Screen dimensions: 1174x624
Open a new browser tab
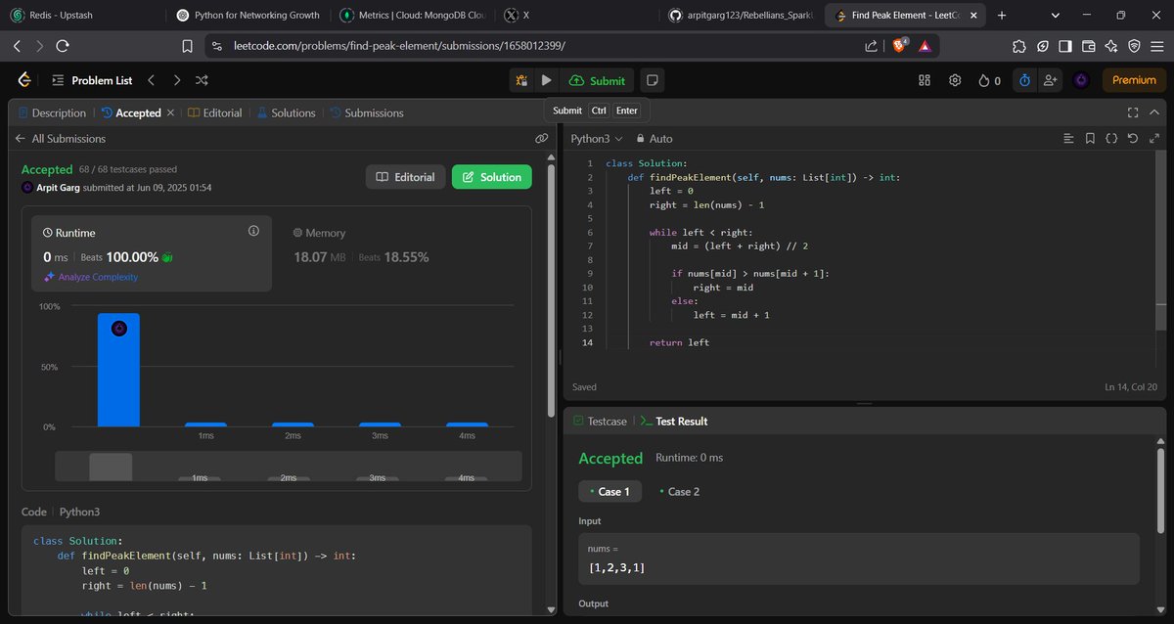tap(1002, 16)
